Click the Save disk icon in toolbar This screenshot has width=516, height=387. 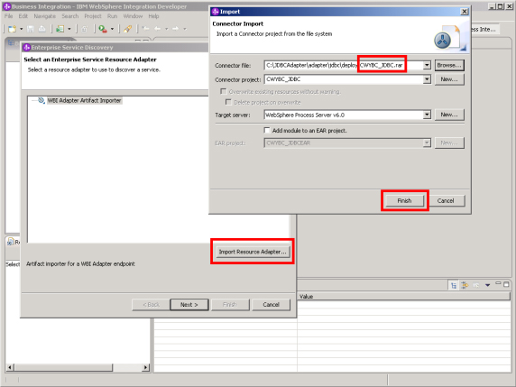[x=31, y=29]
